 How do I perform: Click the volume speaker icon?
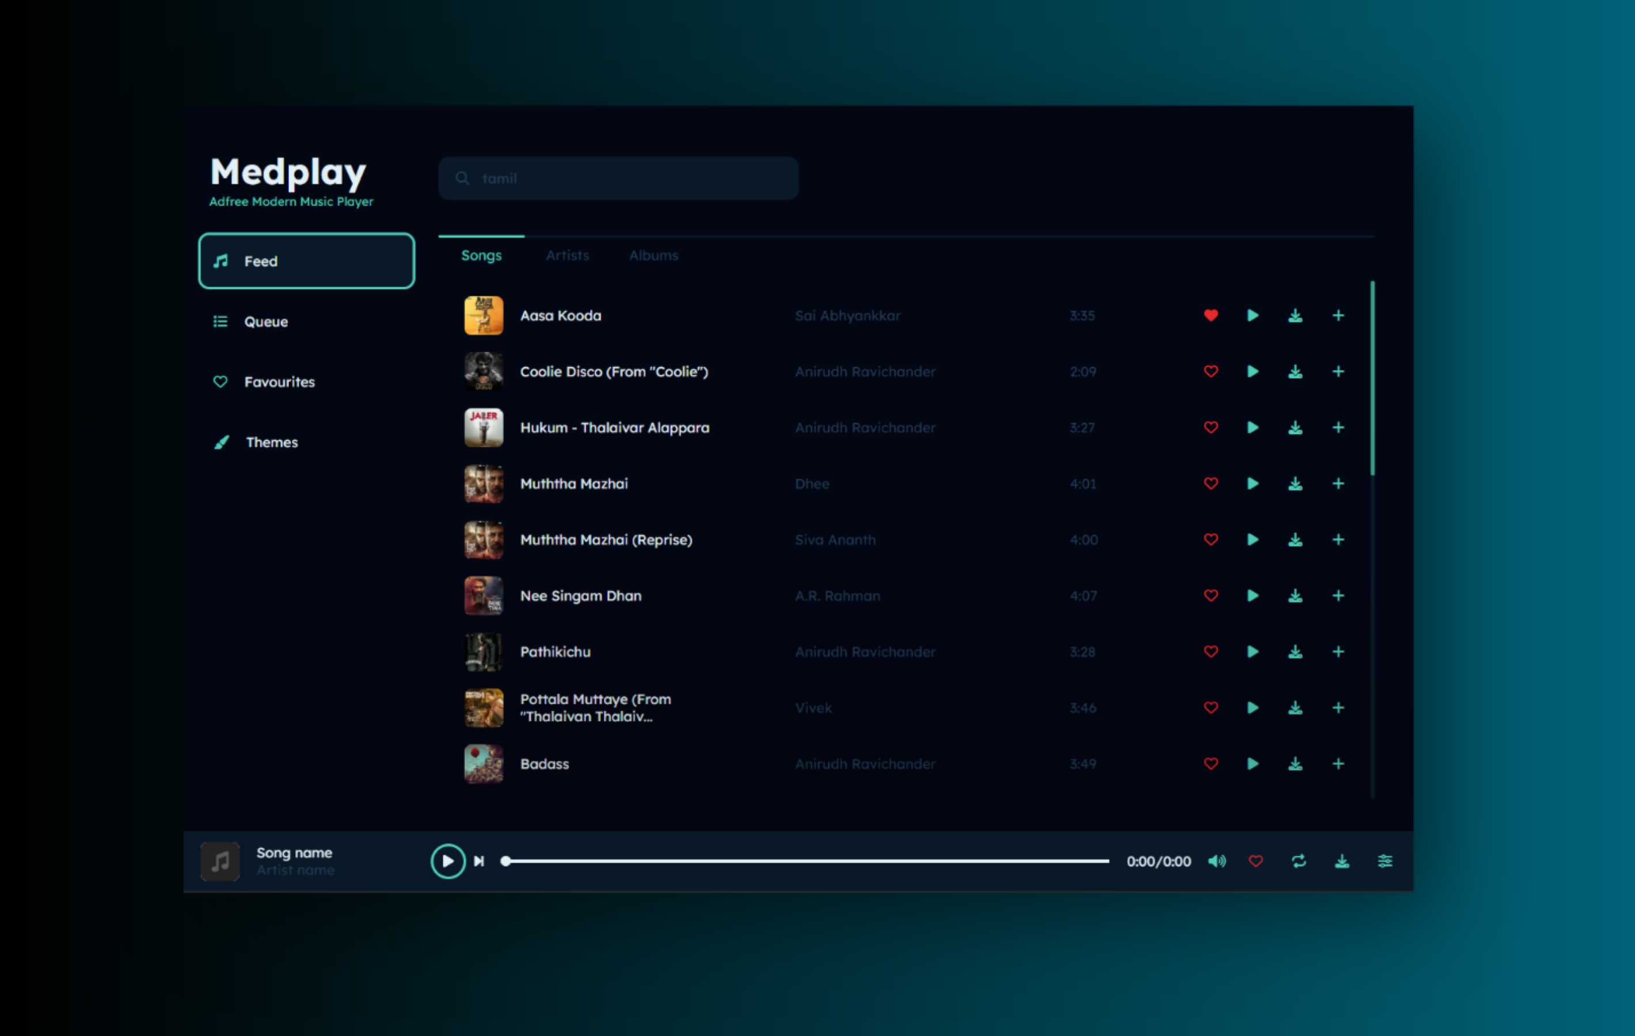[1216, 861]
